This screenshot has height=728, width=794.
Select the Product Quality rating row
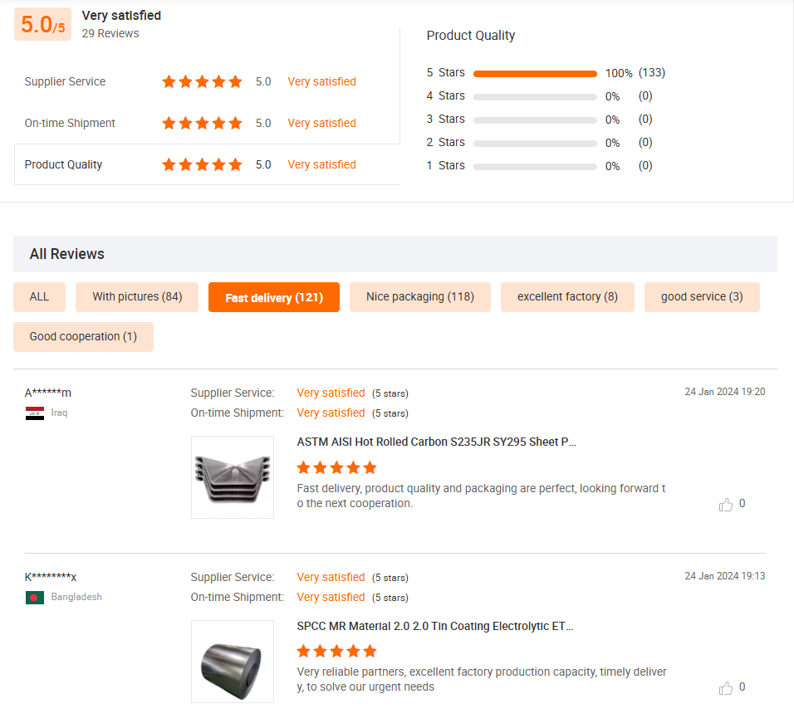pos(207,164)
